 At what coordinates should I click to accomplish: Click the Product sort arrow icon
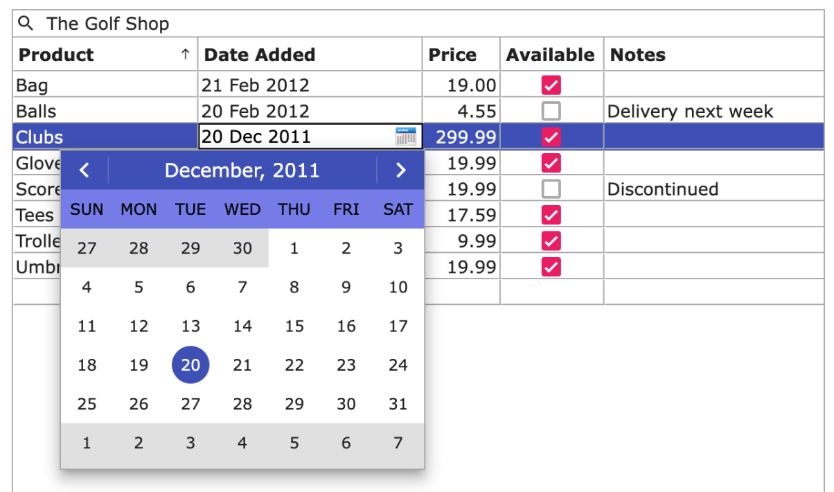click(x=185, y=55)
